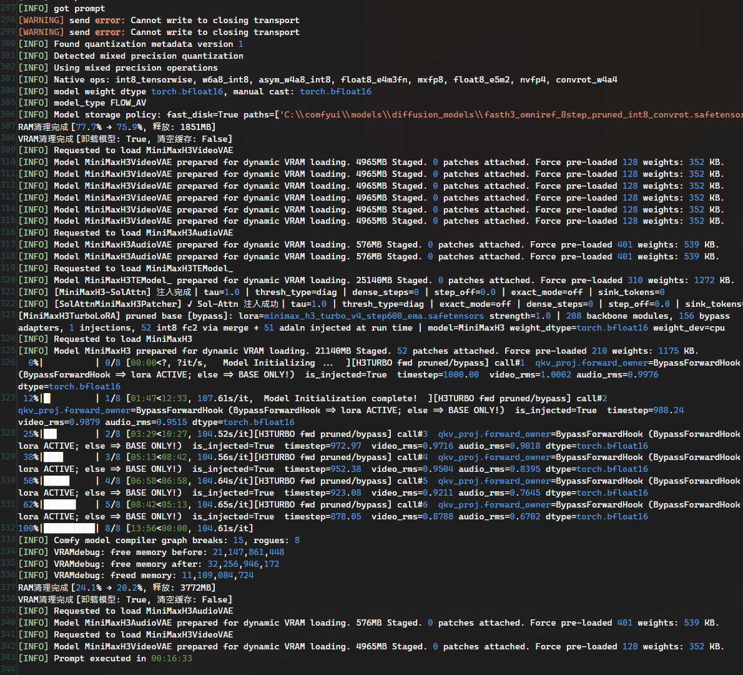Click the MiniMaxH3VideoVAE prepared message on line 342
Screen dimensions: 743x675
coord(371,646)
